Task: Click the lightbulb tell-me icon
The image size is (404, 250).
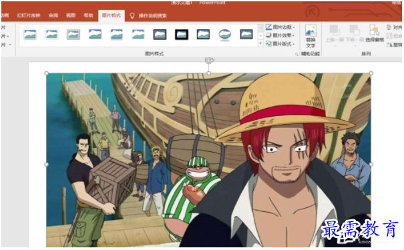Action: pyautogui.click(x=132, y=16)
